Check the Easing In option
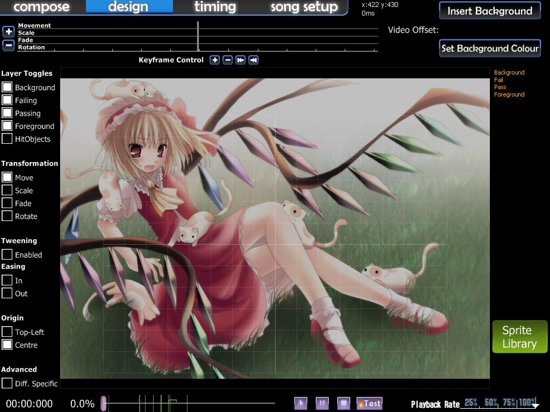Viewport: 550px width, 412px height. 7,280
